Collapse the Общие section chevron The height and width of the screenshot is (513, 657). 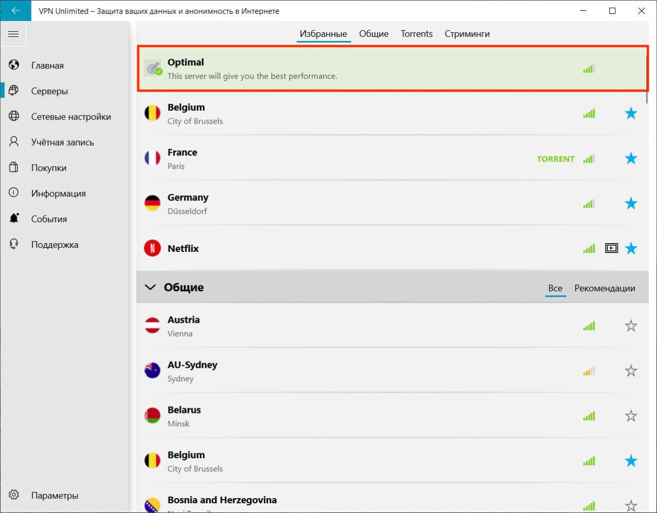(x=150, y=287)
